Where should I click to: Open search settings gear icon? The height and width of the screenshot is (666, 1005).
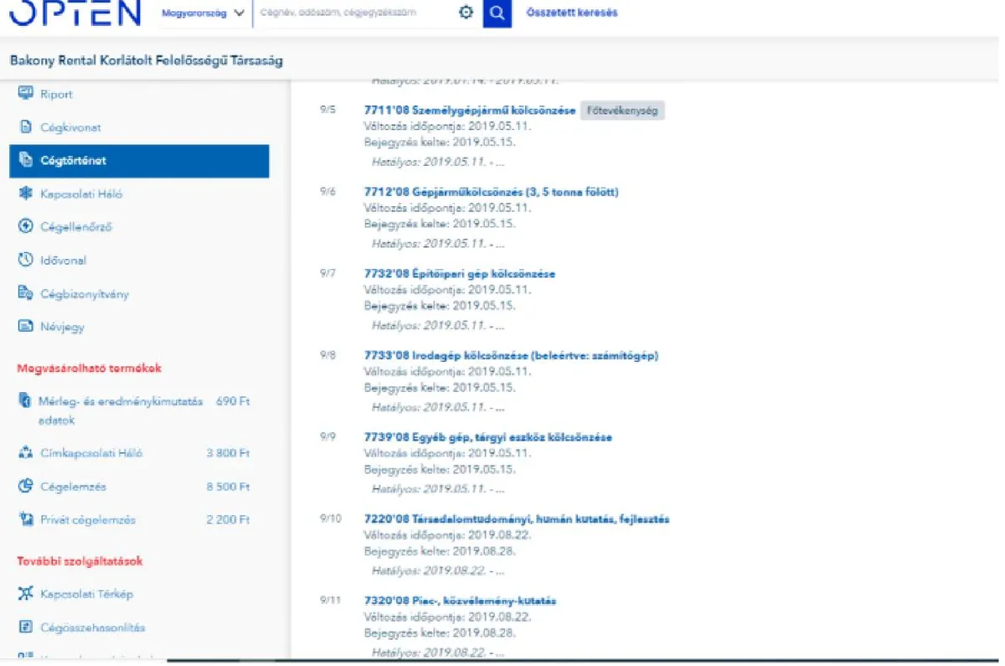pos(466,13)
